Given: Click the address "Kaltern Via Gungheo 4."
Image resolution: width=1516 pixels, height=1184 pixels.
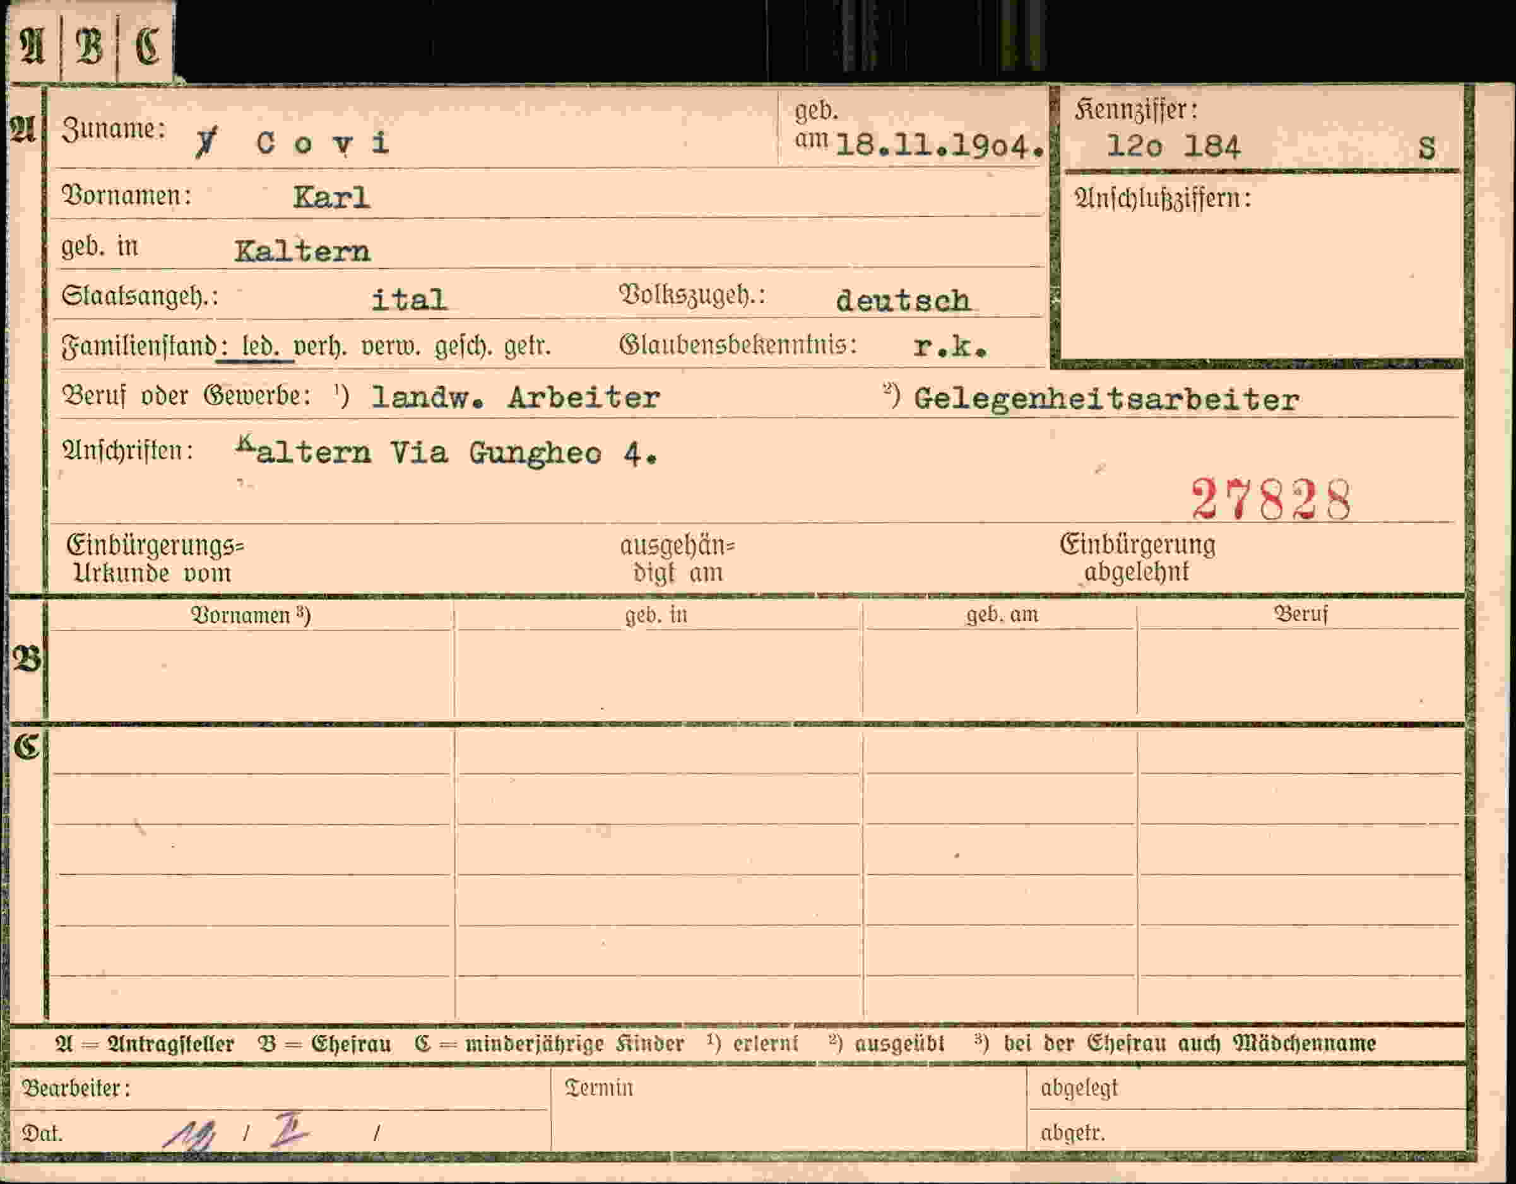Looking at the screenshot, I should click(x=446, y=453).
